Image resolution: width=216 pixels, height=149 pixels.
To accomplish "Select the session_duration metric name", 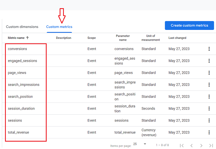I will pos(21,109).
